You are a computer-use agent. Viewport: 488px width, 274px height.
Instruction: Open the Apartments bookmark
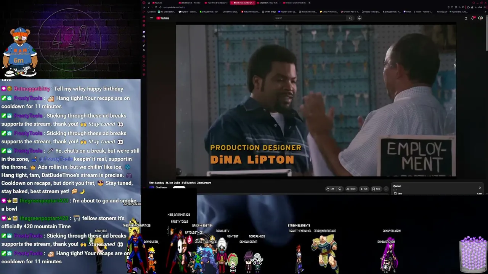click(x=458, y=12)
